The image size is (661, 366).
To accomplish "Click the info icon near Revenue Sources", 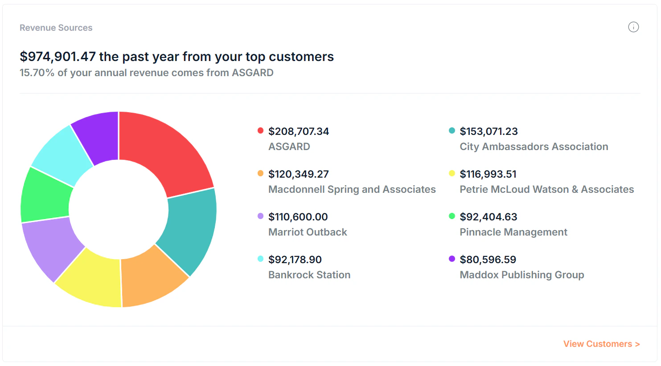I will 633,27.
